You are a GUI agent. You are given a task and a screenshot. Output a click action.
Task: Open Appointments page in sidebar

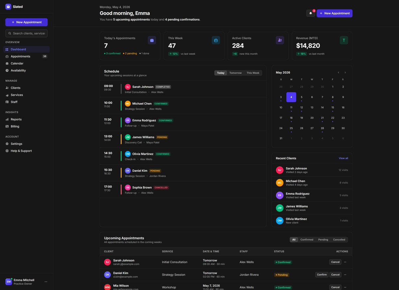tap(27, 56)
